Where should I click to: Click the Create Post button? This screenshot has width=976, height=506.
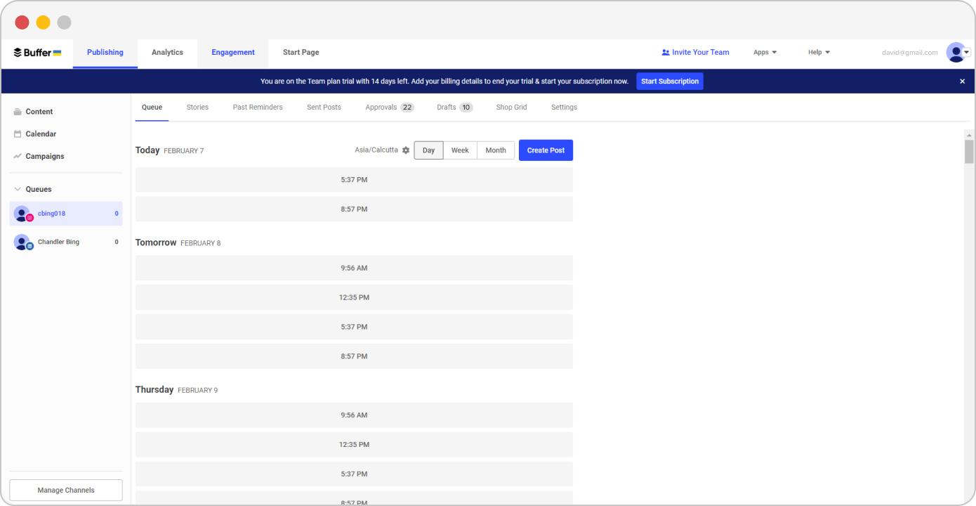[546, 150]
